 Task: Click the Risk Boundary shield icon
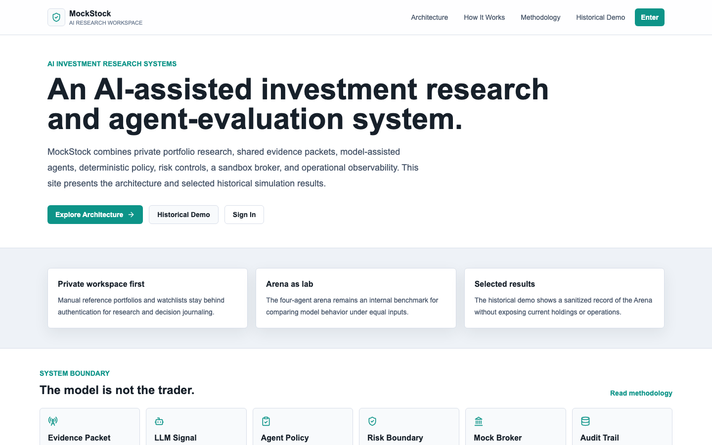point(372,421)
